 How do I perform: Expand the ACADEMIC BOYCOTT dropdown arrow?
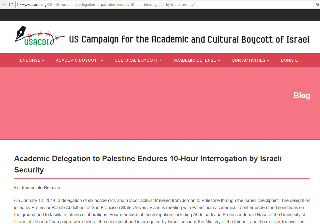(102, 60)
